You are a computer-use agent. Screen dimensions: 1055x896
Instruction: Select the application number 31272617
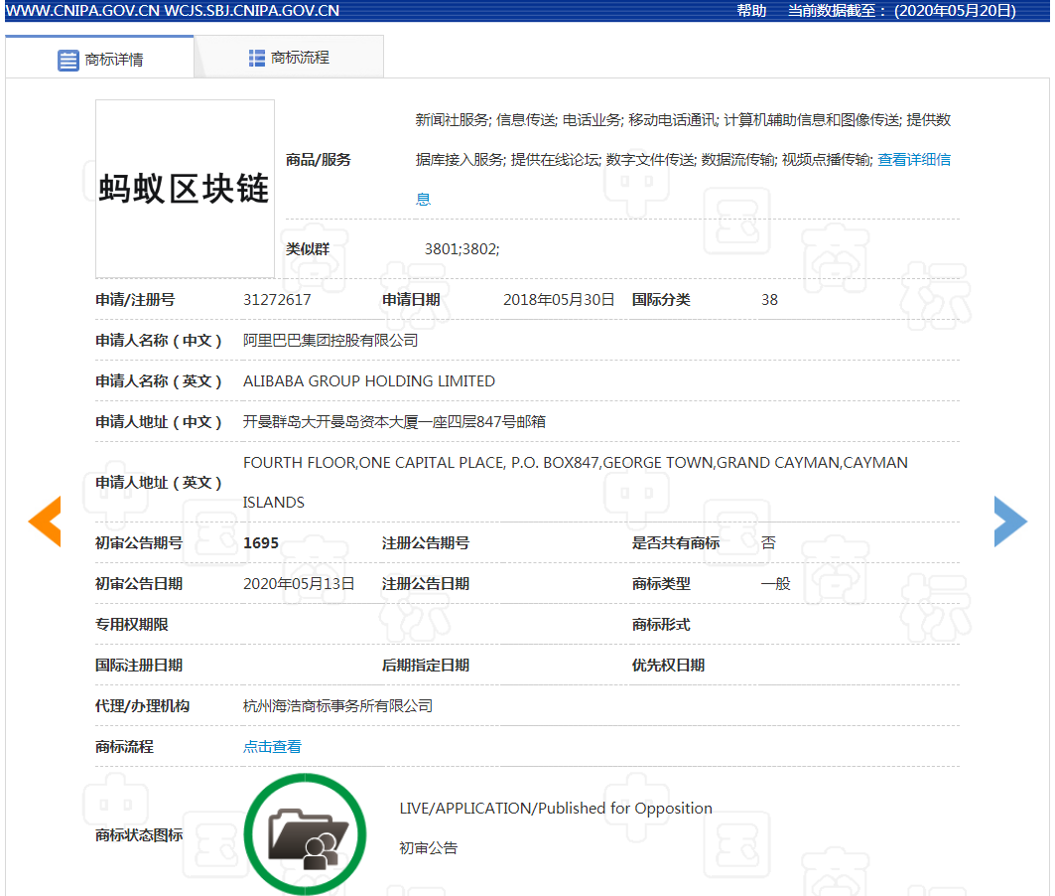[277, 300]
